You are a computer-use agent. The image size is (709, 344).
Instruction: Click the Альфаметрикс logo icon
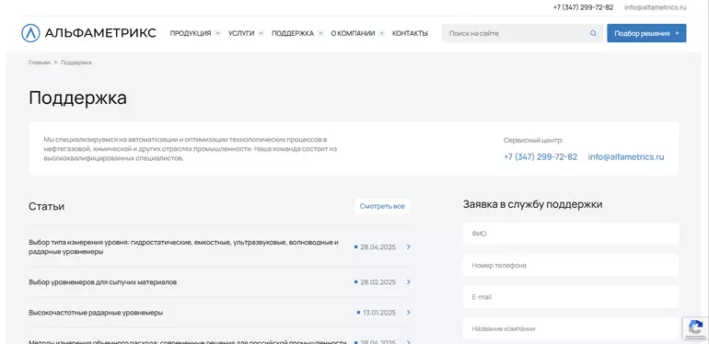click(30, 33)
